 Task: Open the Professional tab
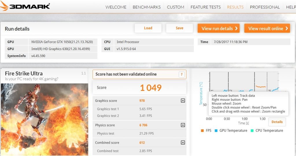265,7
